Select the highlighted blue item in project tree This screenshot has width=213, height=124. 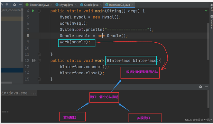tap(12, 70)
